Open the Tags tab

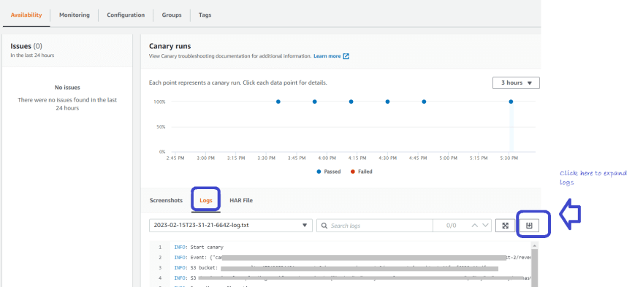[x=205, y=15]
